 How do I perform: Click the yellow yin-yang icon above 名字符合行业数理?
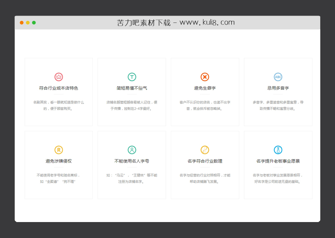point(205,150)
